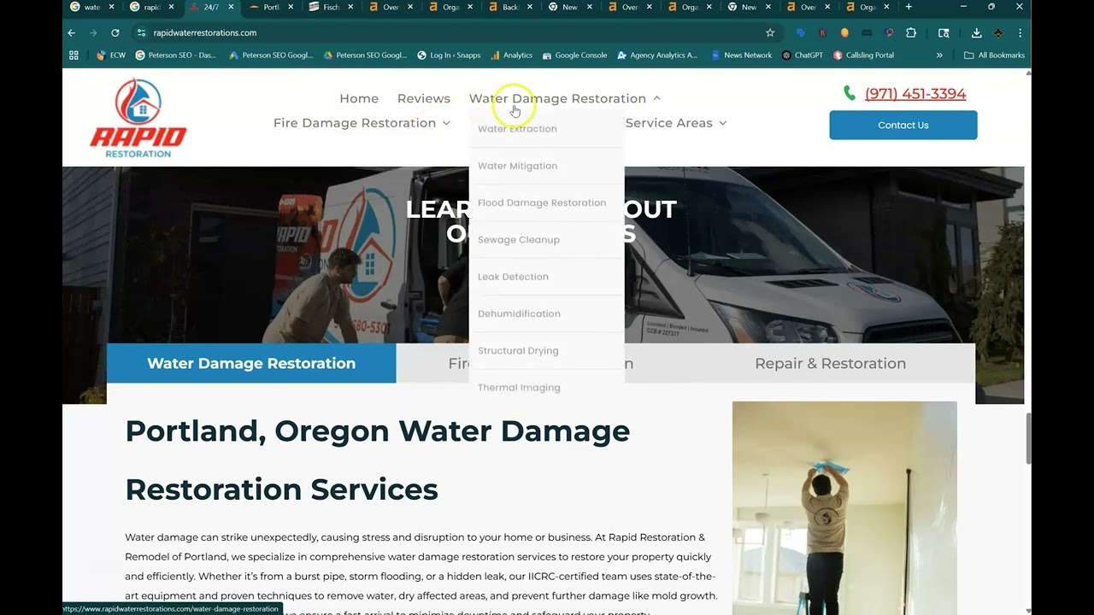This screenshot has height=615, width=1094.
Task: Close the active 24/7 browser tab
Action: (231, 7)
